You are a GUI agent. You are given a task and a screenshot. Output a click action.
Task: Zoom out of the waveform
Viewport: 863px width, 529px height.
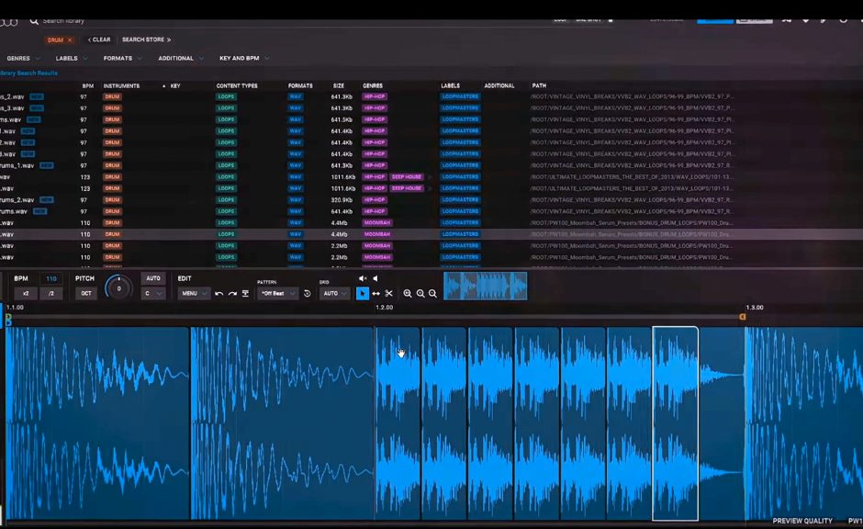(x=432, y=294)
